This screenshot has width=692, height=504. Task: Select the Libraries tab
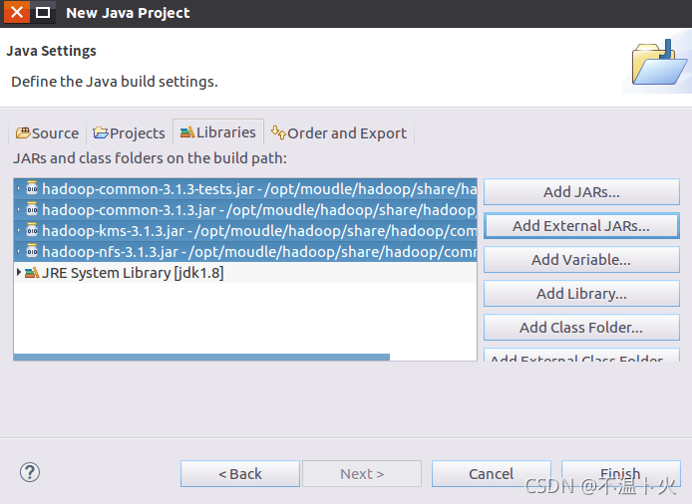click(218, 131)
